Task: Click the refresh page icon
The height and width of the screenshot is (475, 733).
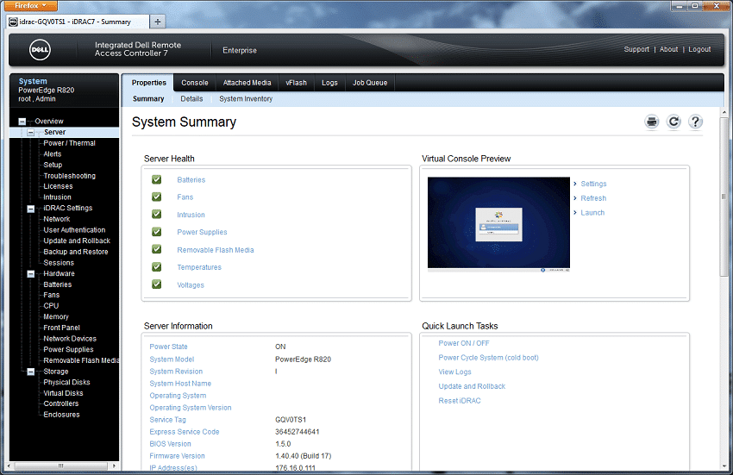Action: click(673, 122)
